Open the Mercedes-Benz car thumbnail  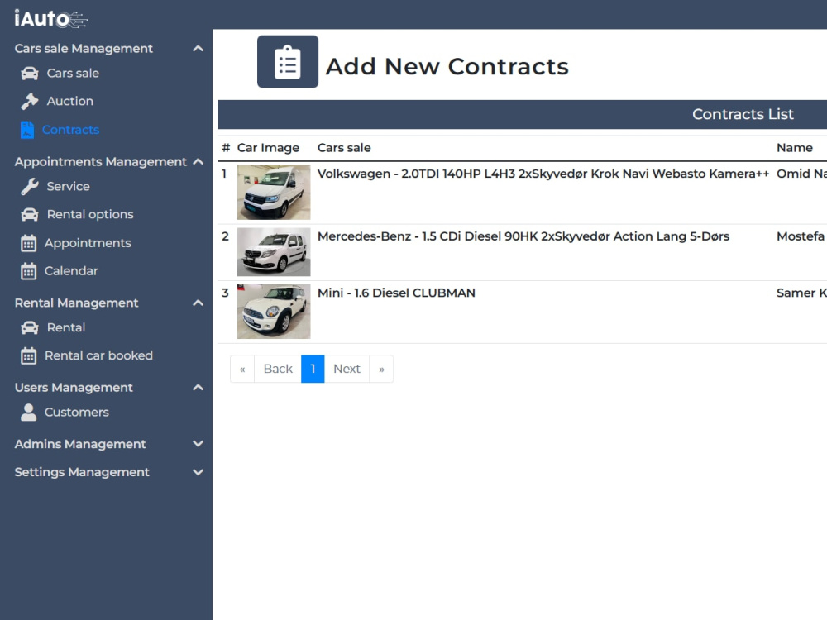point(274,252)
